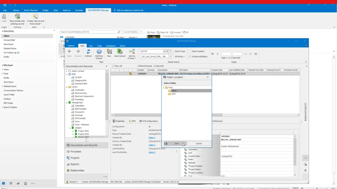Go to first page of records

pos(213,54)
